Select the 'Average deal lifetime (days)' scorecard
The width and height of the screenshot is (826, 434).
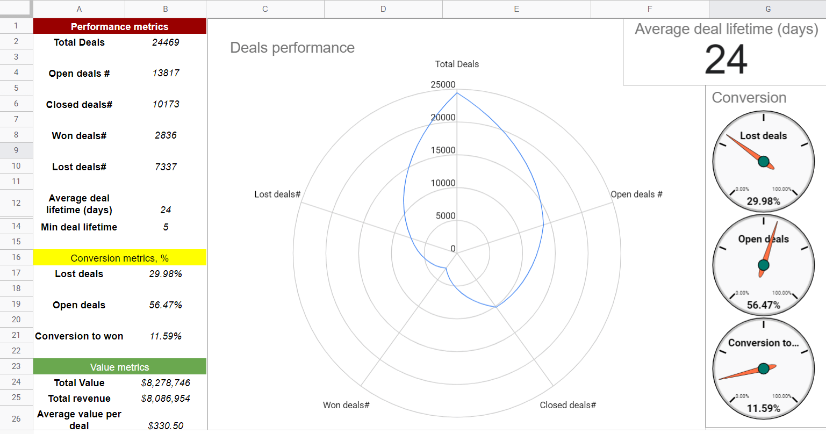tap(724, 51)
